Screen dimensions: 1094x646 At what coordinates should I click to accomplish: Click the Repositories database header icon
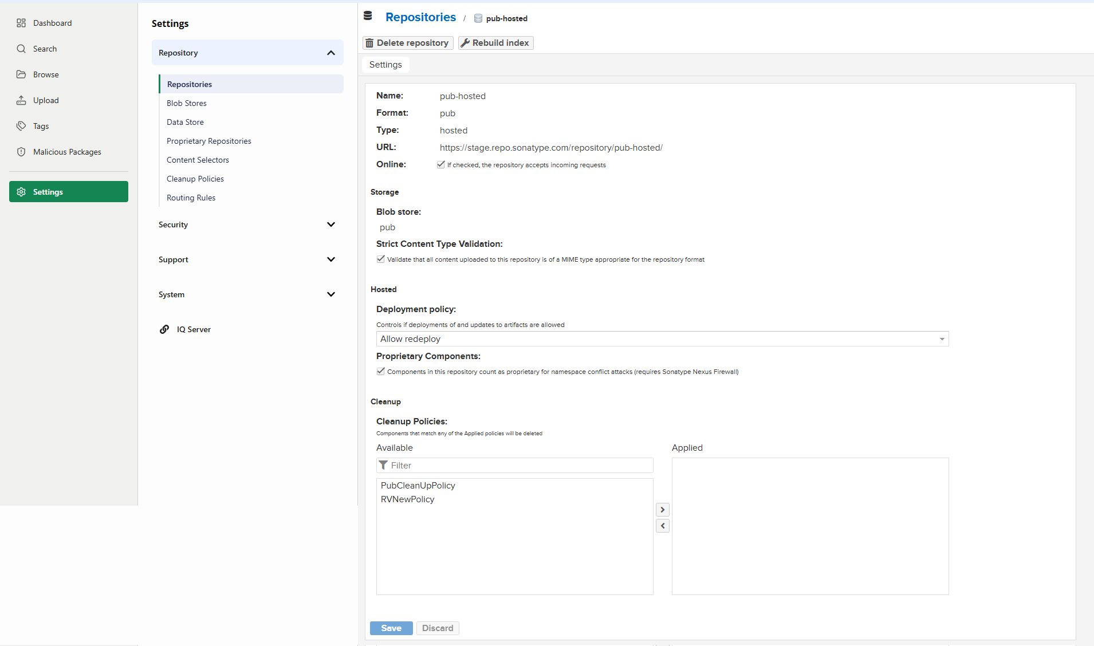[368, 16]
